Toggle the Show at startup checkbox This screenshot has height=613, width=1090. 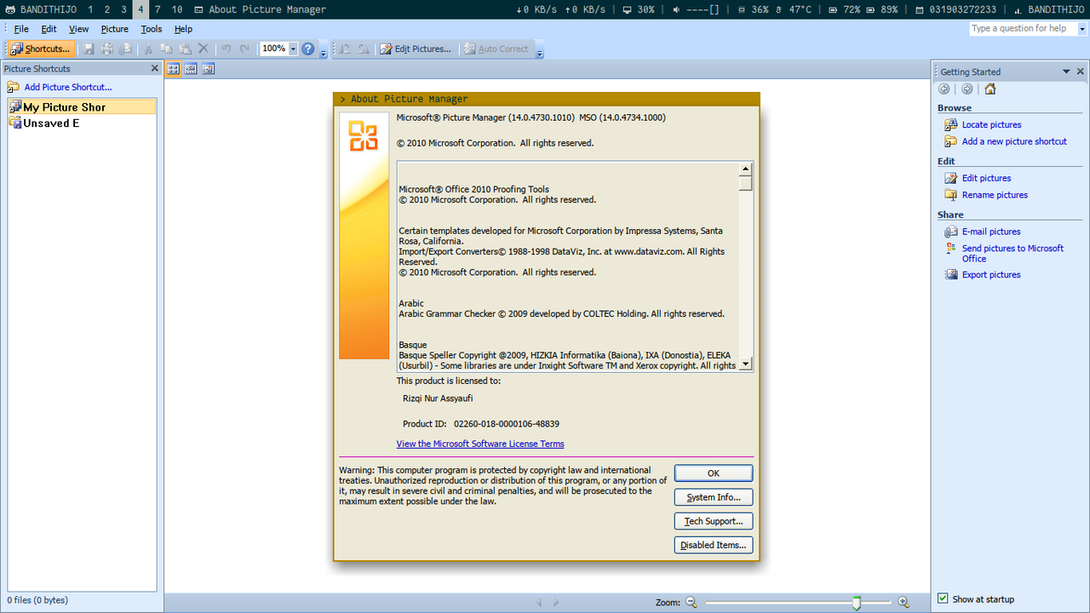943,599
